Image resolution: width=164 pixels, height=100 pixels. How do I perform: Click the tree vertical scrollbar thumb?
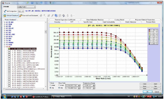coord(46,32)
